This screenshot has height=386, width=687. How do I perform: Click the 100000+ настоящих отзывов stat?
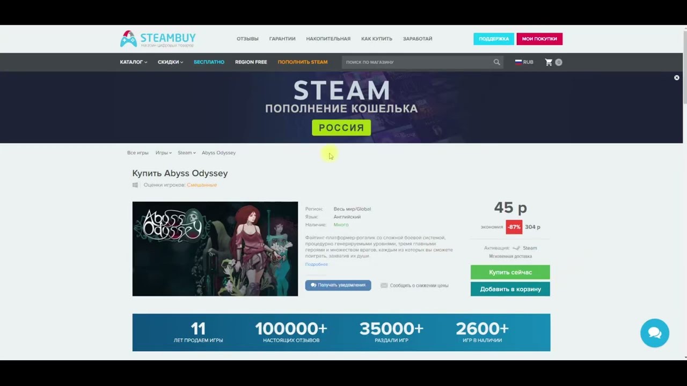pos(291,332)
